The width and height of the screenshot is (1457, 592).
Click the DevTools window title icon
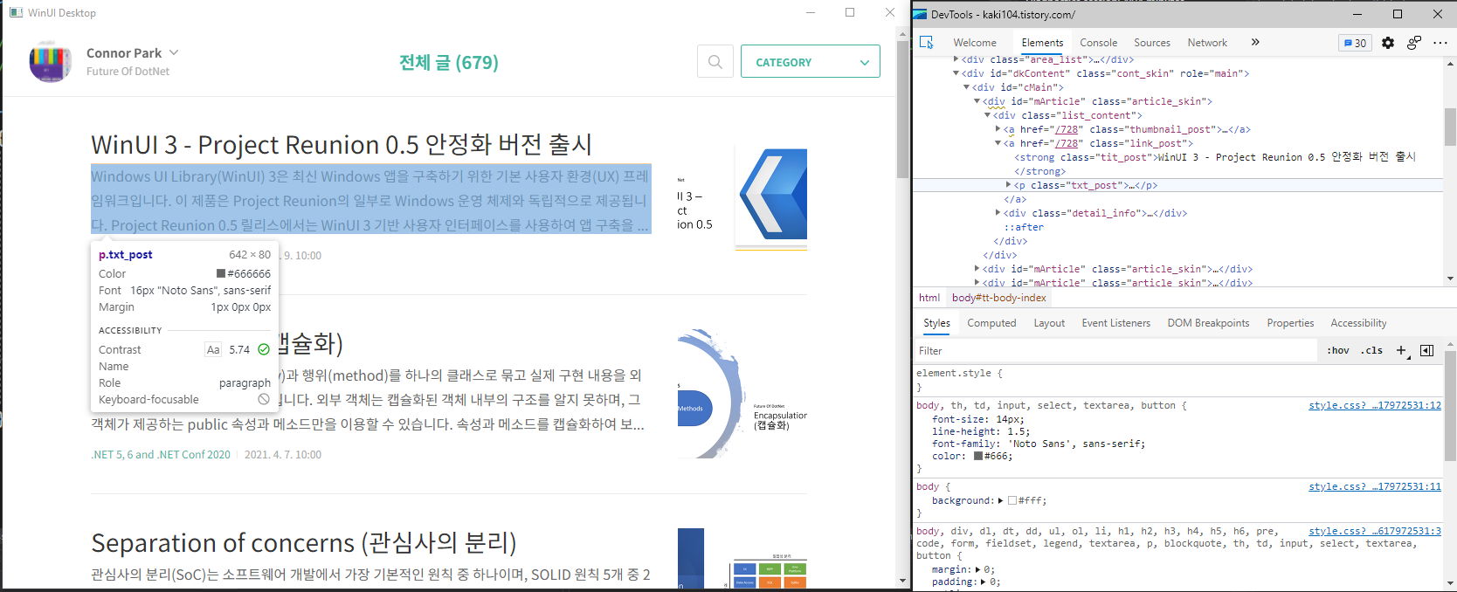[x=921, y=14]
